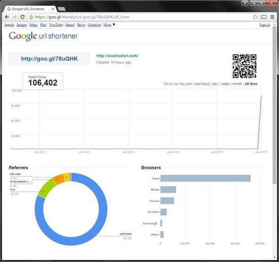Screen dimensions: 279x262
Task: Click the OS;FBSV browser bar
Action: (x=164, y=212)
